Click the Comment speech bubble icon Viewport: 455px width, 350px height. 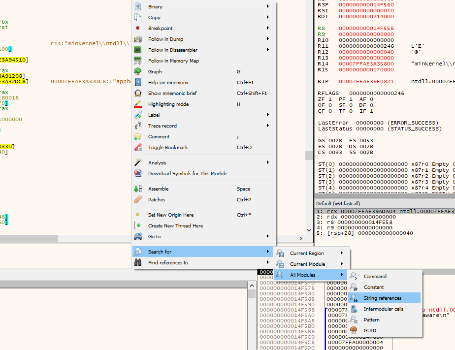138,136
